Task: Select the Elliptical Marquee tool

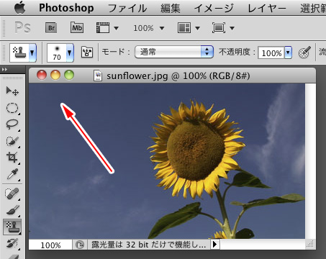Action: tap(12, 108)
